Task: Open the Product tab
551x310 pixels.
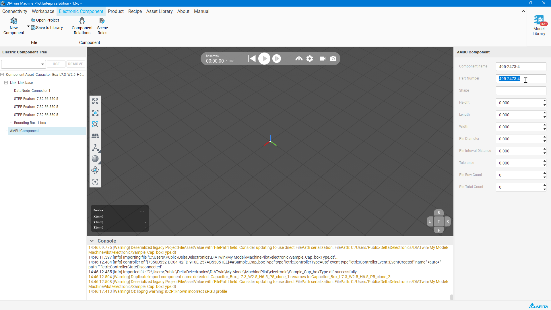Action: coord(116,11)
